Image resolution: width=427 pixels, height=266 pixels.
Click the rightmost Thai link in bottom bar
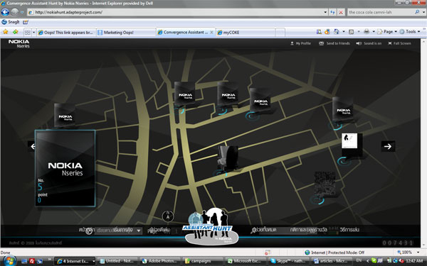click(349, 230)
